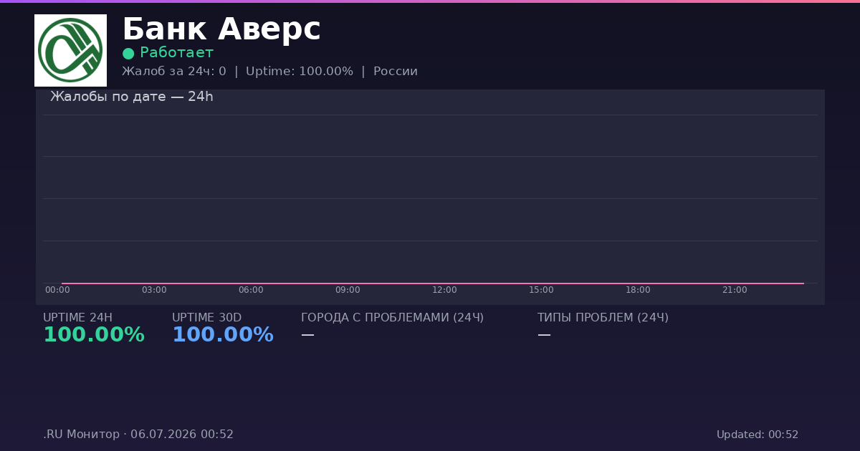Select the 12:00 time axis label
This screenshot has width=860, height=451.
(x=444, y=290)
